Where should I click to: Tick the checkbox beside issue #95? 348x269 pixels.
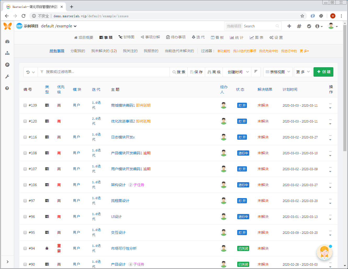(25, 233)
